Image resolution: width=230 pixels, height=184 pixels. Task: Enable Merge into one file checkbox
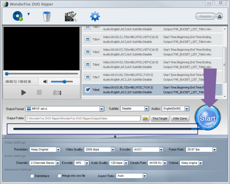click(x=59, y=176)
